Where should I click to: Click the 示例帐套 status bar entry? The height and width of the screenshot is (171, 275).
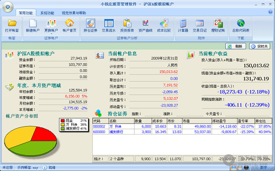[27, 167]
